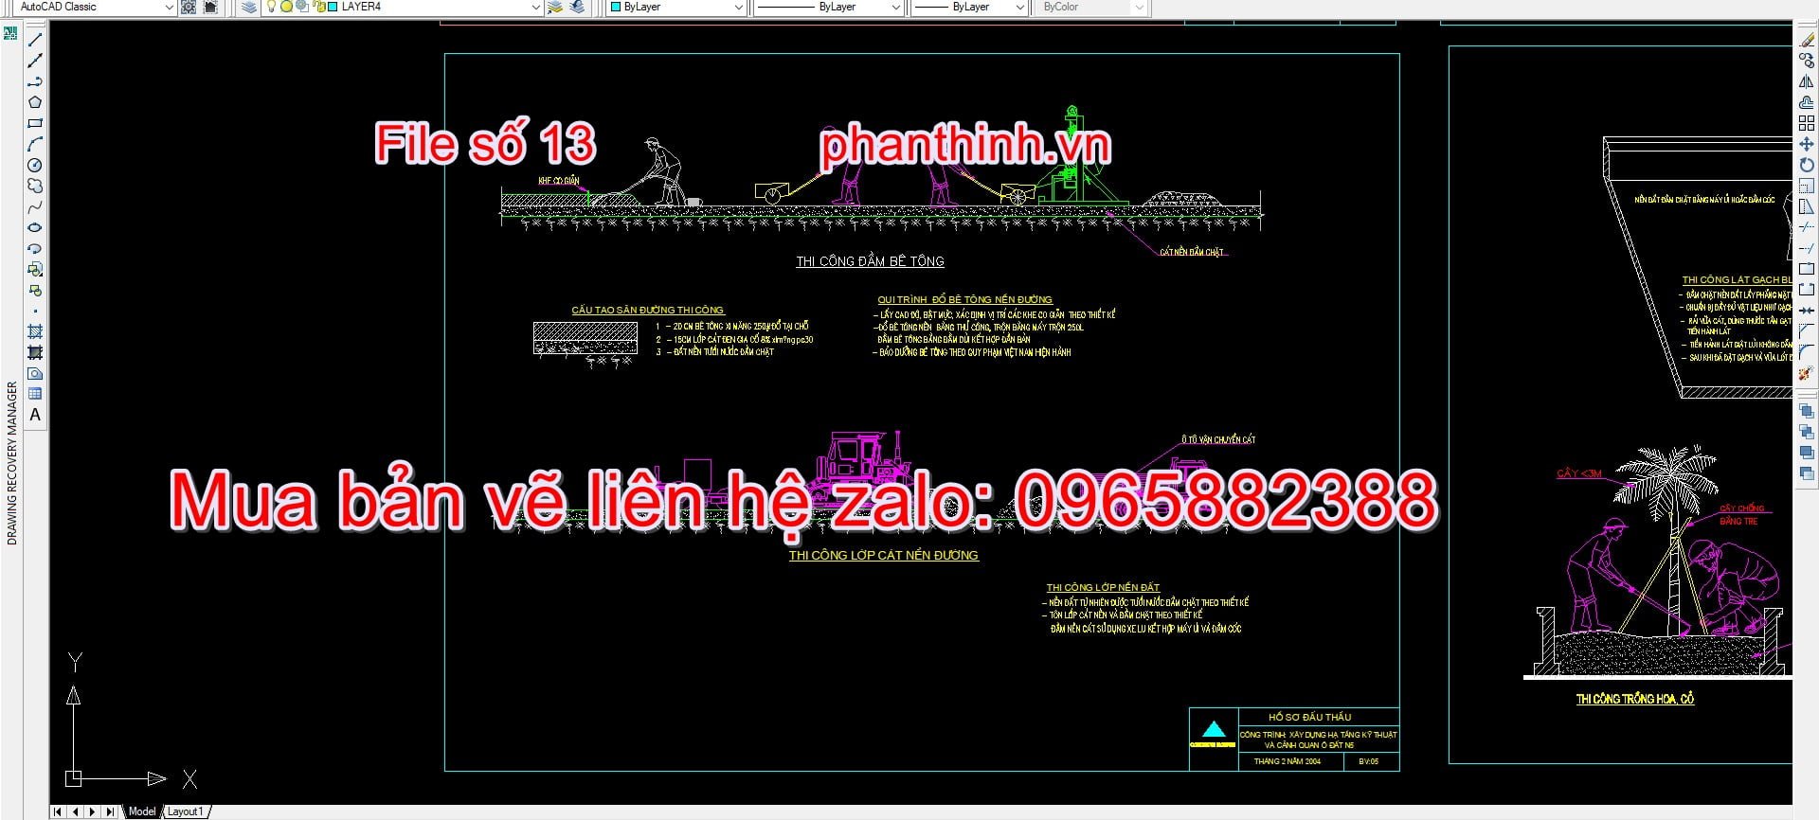Viewport: 1819px width, 820px height.
Task: Switch to the Layout1 tab
Action: coord(186,811)
